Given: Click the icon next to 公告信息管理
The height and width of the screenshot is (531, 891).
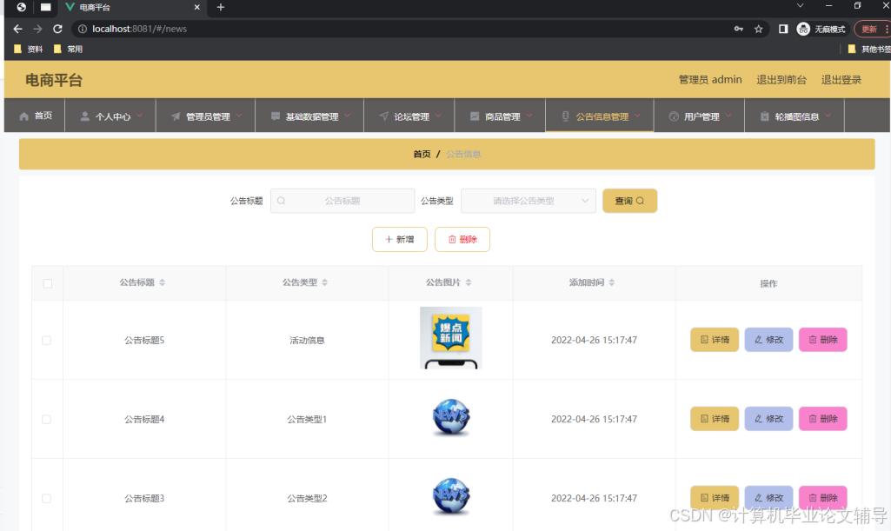Looking at the screenshot, I should [565, 116].
